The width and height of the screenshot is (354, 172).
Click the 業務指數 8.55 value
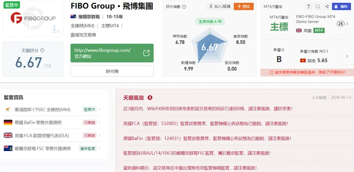(x=241, y=42)
